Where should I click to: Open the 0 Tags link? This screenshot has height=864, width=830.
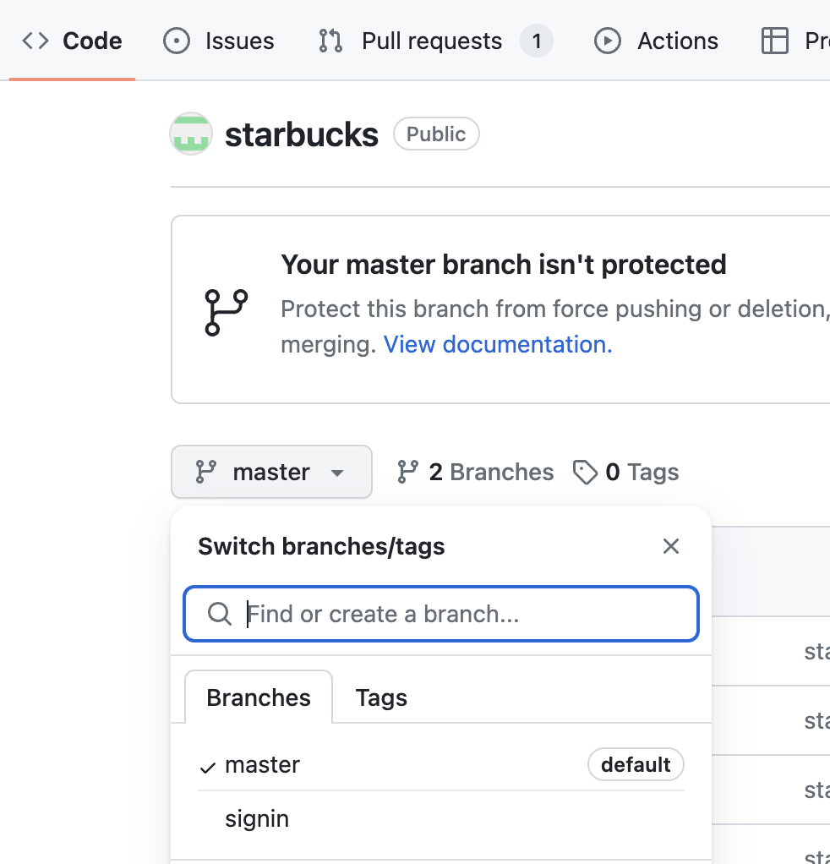tap(625, 473)
